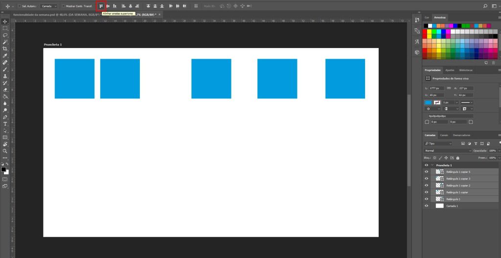The height and width of the screenshot is (258, 501).
Task: Select the Paint Bucket tool
Action: [5, 96]
